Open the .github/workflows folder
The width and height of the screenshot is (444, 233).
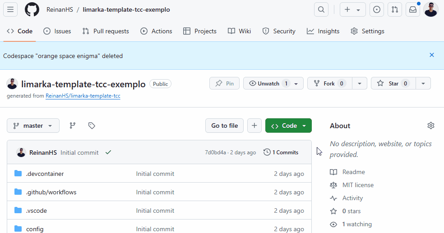[x=51, y=193]
